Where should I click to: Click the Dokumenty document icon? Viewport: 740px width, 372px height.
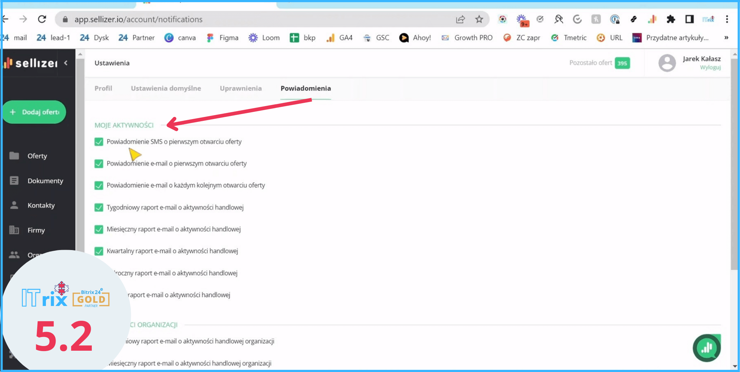[x=14, y=180]
